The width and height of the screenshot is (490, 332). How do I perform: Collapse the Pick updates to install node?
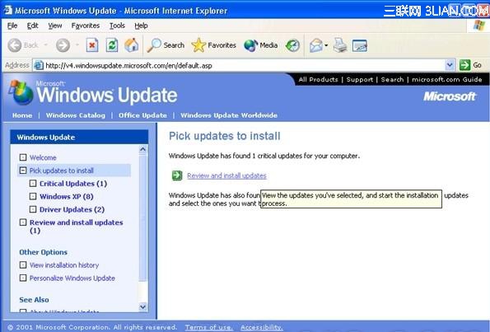pyautogui.click(x=23, y=171)
